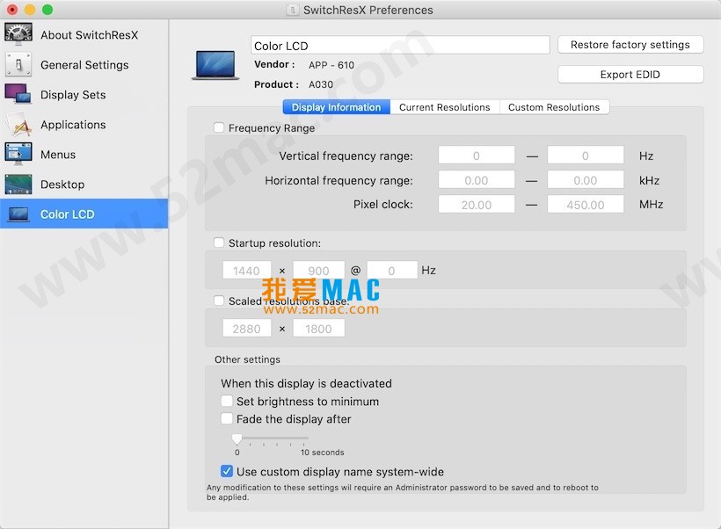Open the Custom Resolutions tab
The height and width of the screenshot is (529, 721).
click(554, 107)
